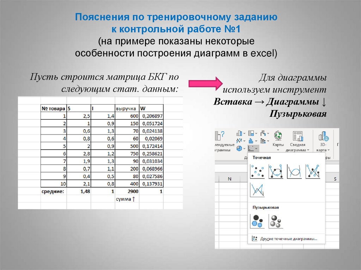Click the icon beside Другие точечные диаграммы

[x=255, y=238]
